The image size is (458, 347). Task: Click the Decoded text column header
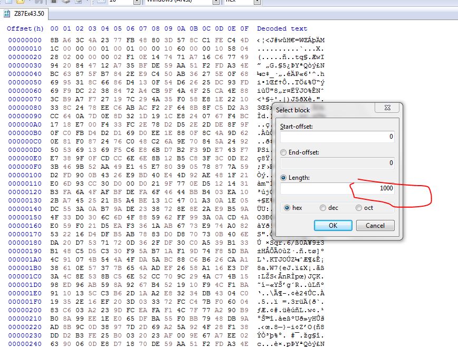(282, 28)
